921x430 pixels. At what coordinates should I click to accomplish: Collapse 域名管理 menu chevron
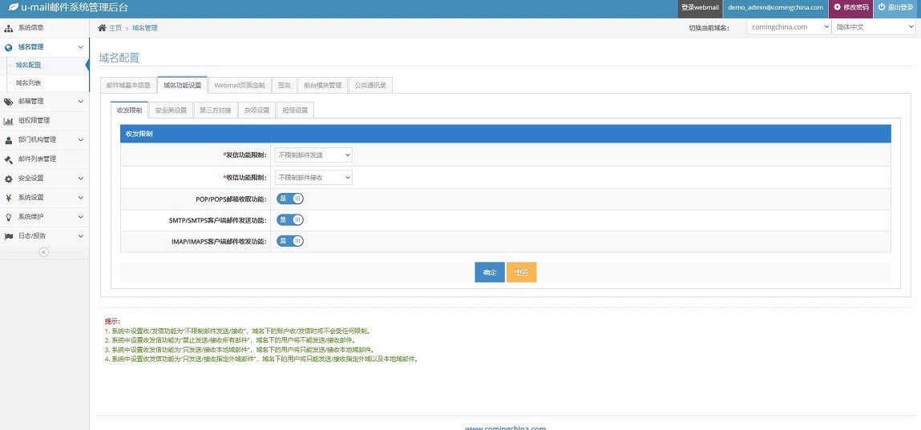pos(80,47)
